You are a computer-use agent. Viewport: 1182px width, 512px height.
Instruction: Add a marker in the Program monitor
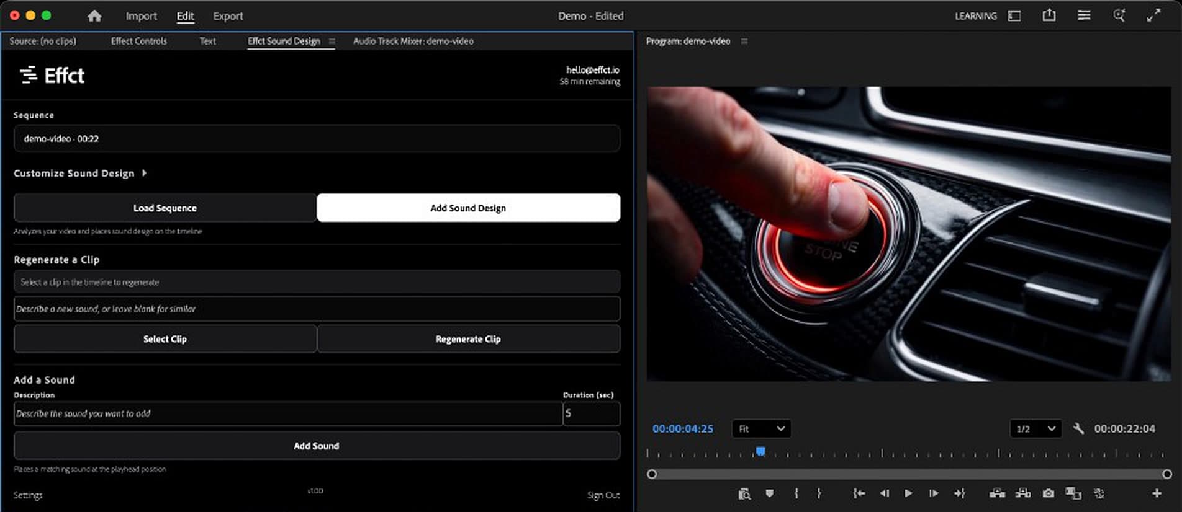coord(770,493)
